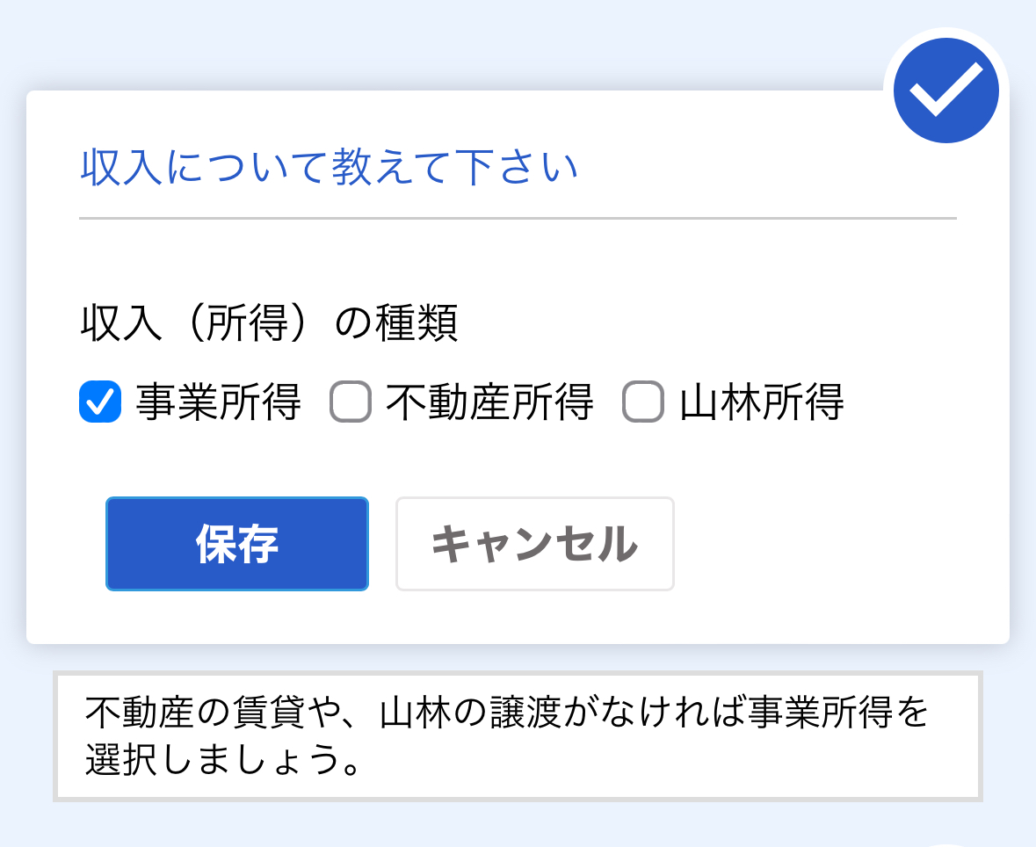Click the hint box about 不動産の賃貸

pos(518,736)
